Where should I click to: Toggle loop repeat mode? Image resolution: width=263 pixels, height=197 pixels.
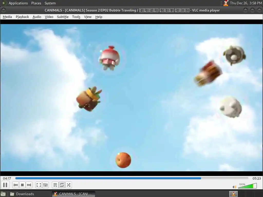pyautogui.click(x=62, y=185)
